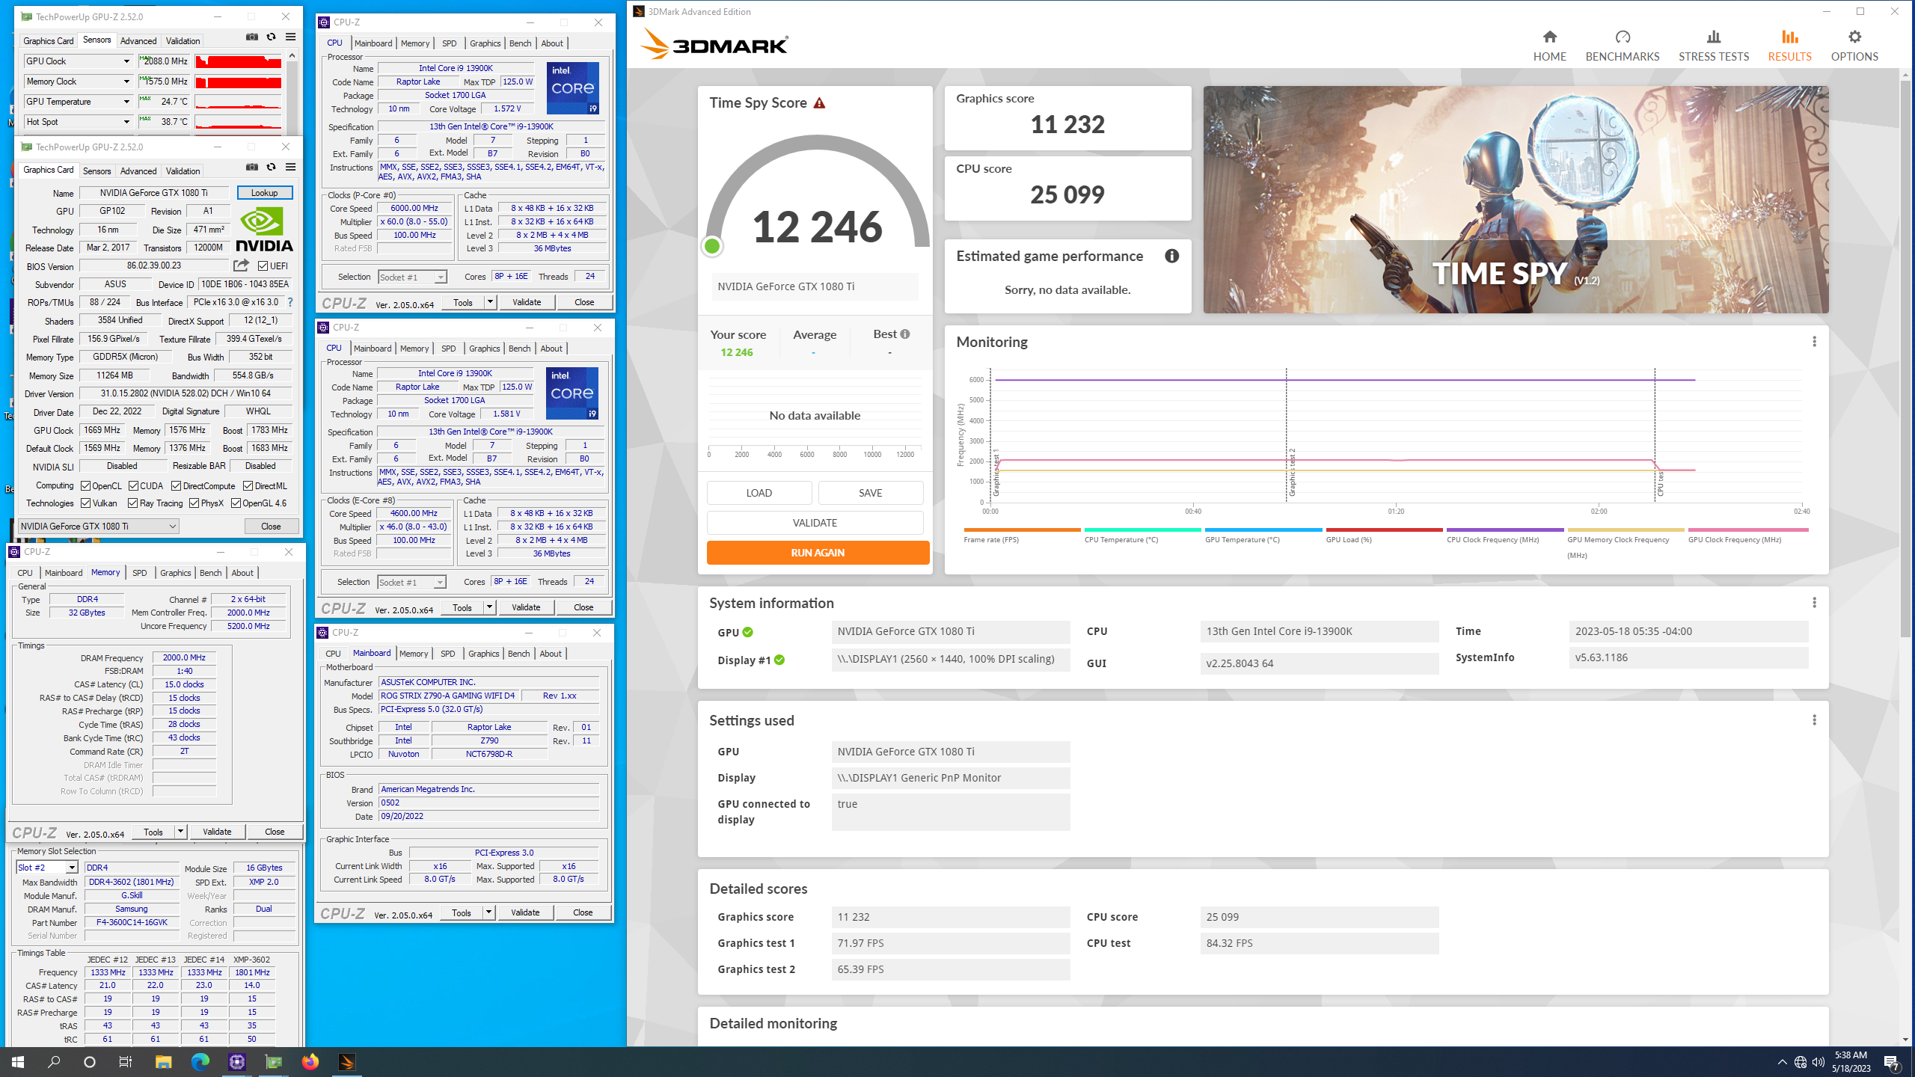
Task: Click Estimated game performance info icon
Action: pos(1171,256)
